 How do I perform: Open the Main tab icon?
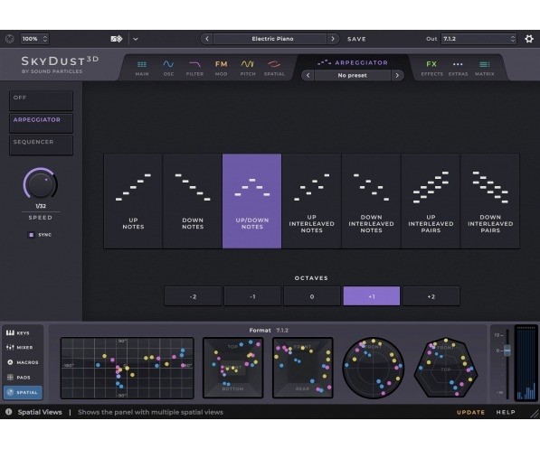tap(142, 68)
